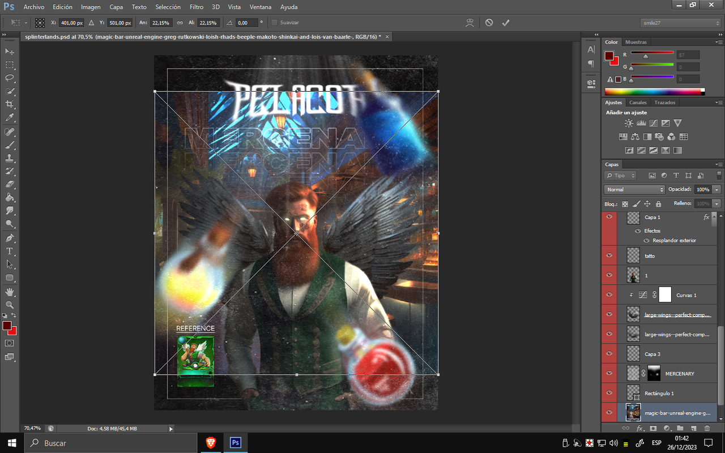Toggle the Suavizar checkbox
Screen dimensions: 725x453
275,23
